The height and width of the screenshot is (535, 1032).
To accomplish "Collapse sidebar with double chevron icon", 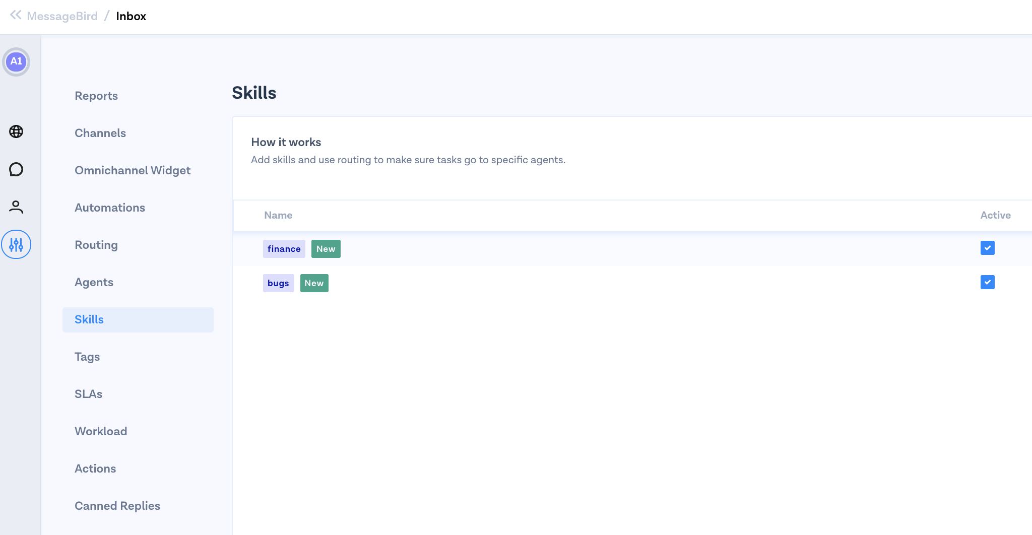I will click(x=16, y=15).
